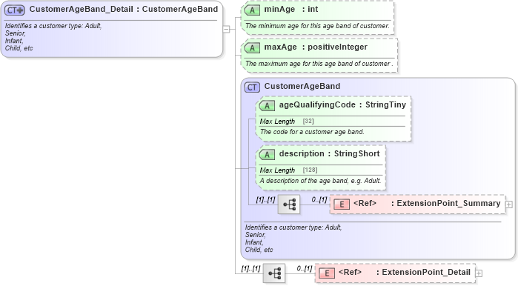Click the Max Length [32] facet
Screen dimensions: 518x286
(x=287, y=122)
